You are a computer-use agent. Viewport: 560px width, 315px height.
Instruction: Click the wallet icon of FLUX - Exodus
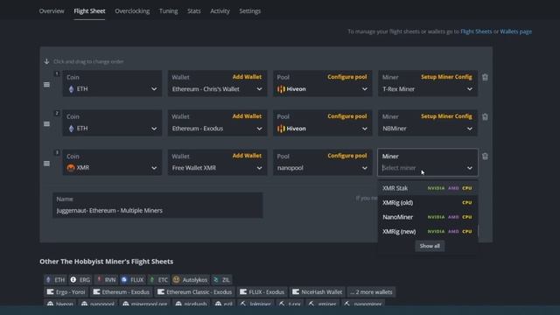pyautogui.click(x=243, y=291)
